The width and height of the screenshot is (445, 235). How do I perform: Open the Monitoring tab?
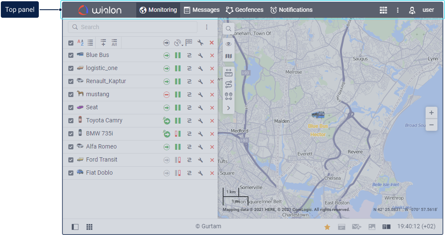[158, 10]
